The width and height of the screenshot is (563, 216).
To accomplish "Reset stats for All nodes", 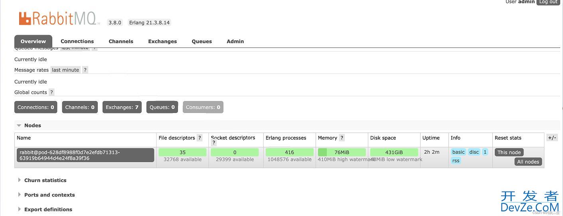I will pos(528,162).
